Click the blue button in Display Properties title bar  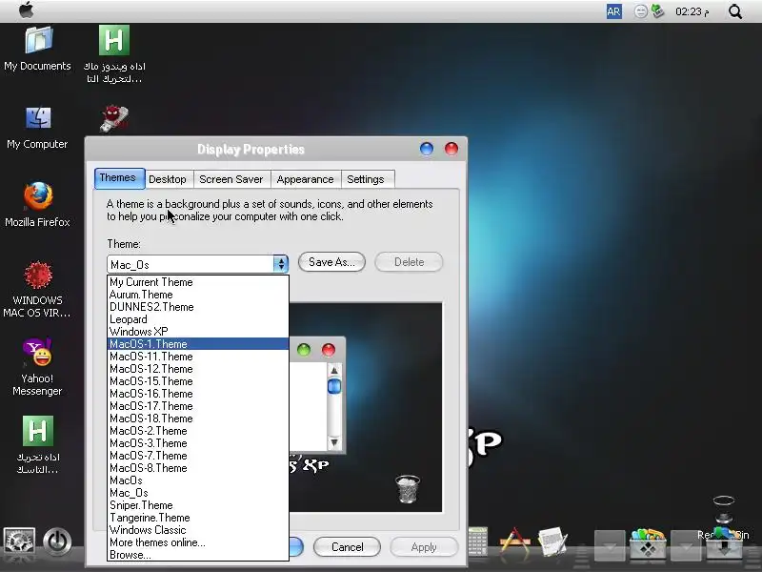point(426,149)
